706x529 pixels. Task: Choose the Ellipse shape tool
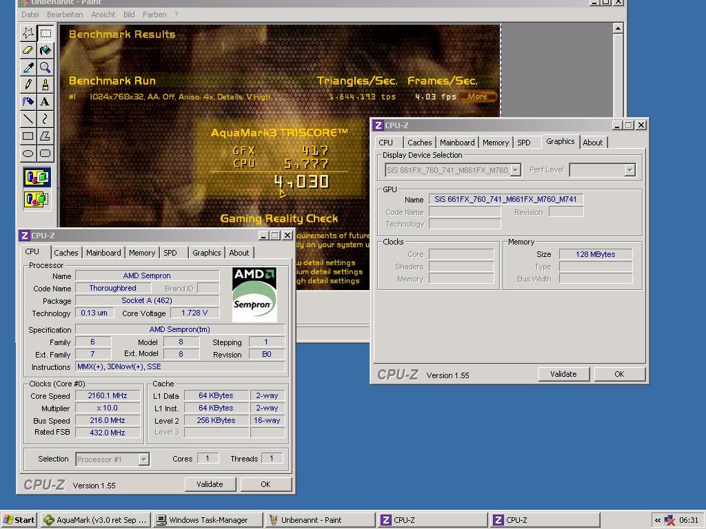(x=28, y=154)
